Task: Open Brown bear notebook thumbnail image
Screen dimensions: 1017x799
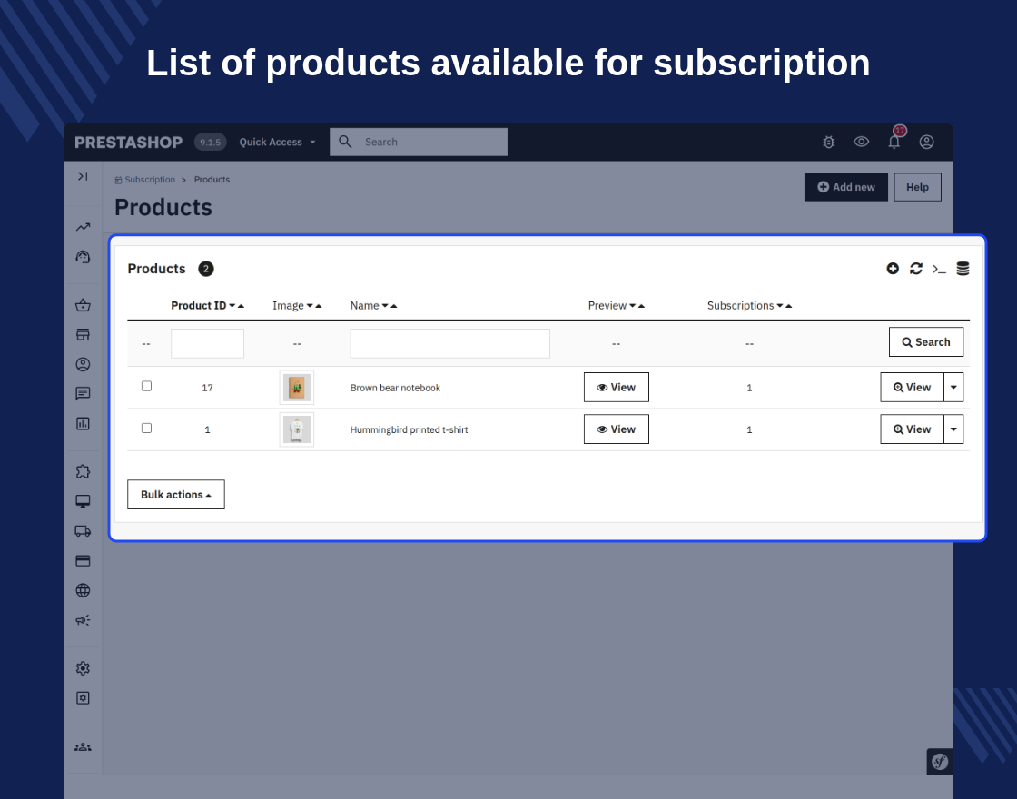Action: tap(296, 388)
